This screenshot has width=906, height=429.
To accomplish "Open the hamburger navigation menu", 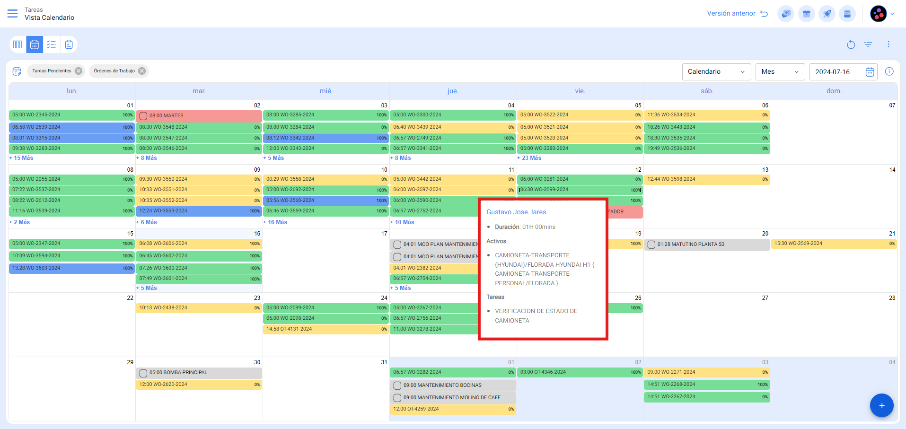I will (13, 14).
